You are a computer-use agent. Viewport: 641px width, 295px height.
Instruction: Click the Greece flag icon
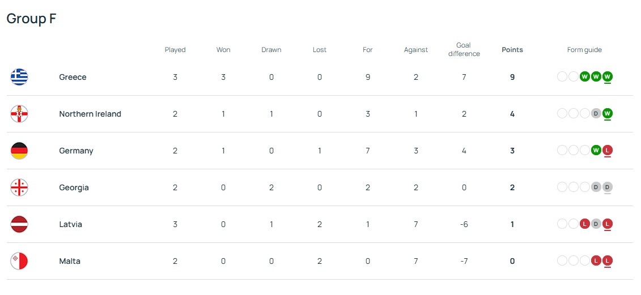[19, 77]
